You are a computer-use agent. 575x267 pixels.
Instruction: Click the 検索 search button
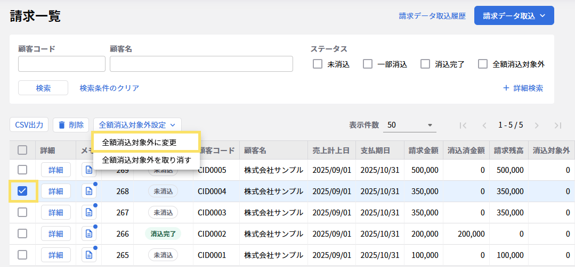[43, 88]
